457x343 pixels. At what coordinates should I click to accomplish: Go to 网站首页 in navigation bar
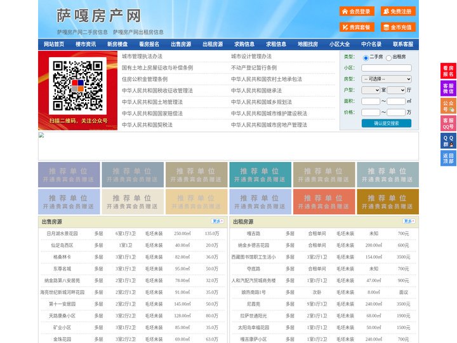pyautogui.click(x=54, y=44)
